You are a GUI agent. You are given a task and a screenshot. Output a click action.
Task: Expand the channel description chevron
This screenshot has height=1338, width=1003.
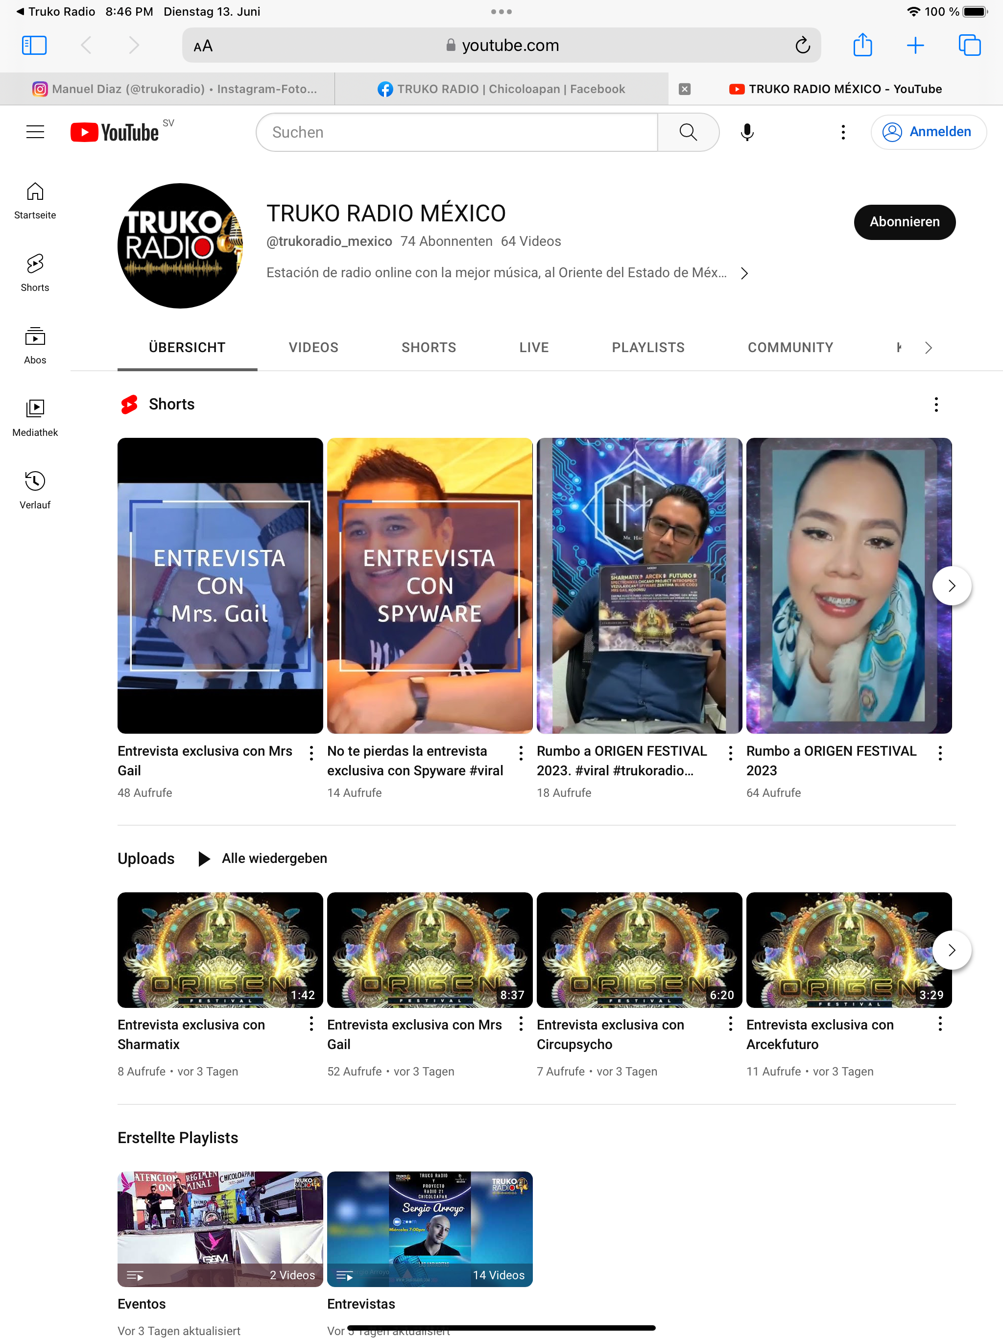(744, 273)
